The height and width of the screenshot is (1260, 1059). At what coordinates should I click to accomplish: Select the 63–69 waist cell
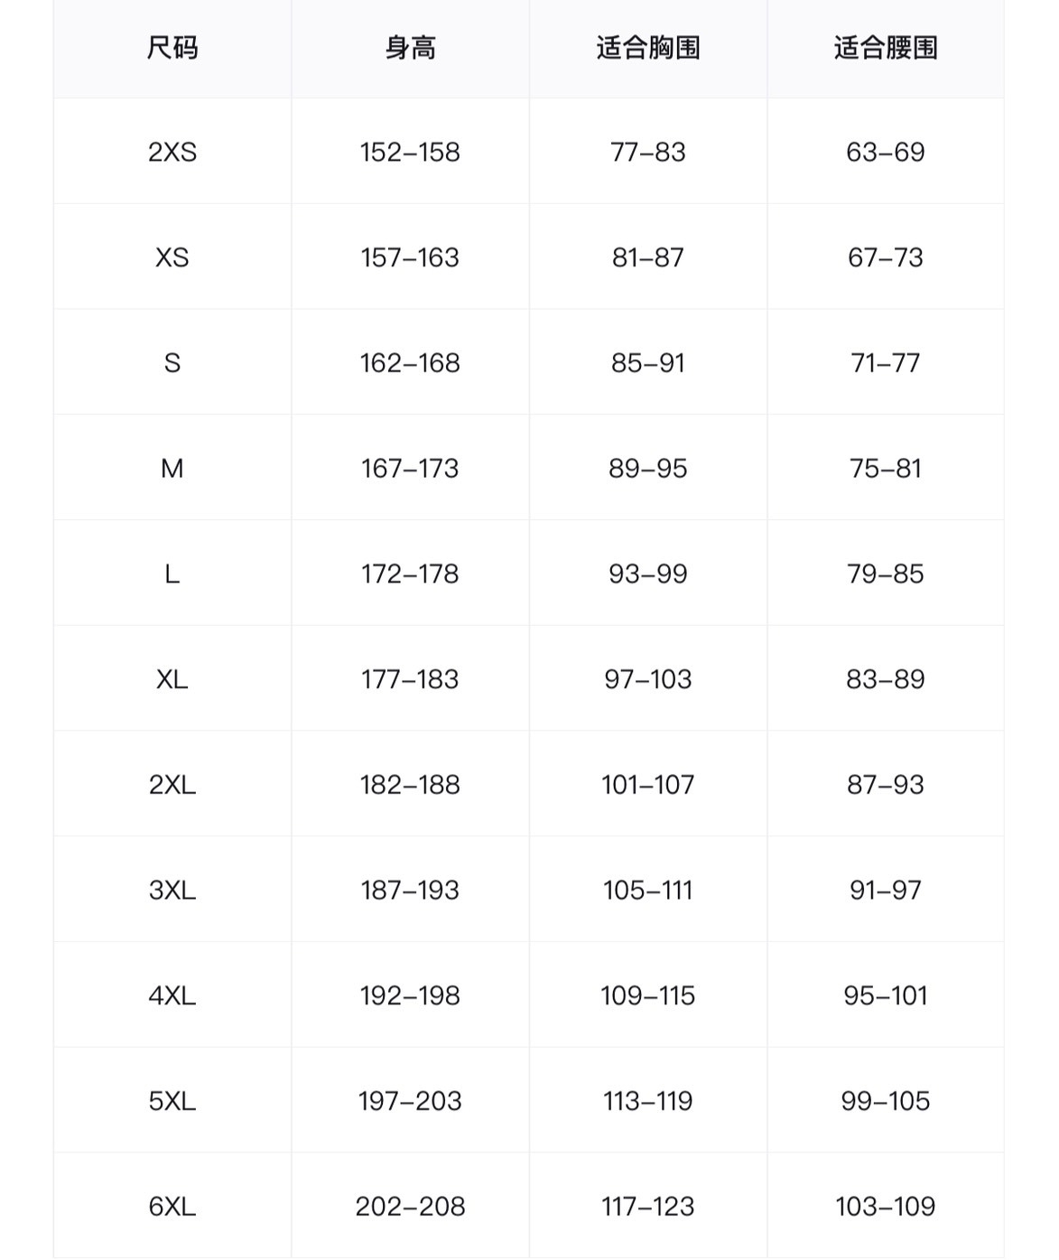tap(886, 152)
